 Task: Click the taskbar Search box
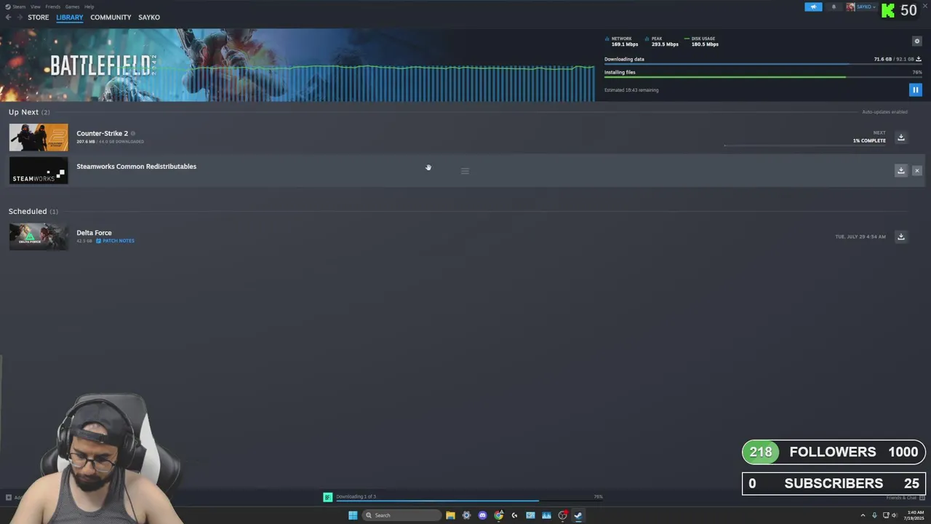[x=402, y=515]
